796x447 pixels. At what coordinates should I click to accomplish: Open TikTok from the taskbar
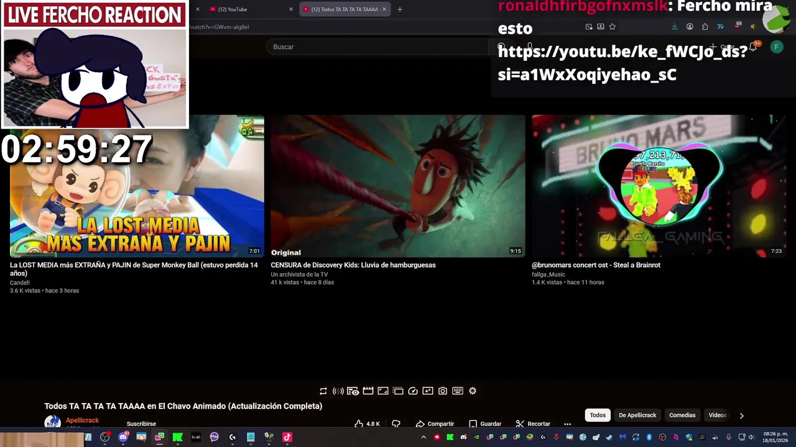click(x=287, y=437)
